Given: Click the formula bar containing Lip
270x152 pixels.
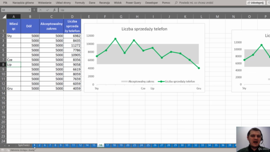Looking at the screenshot, I should 164,10.
